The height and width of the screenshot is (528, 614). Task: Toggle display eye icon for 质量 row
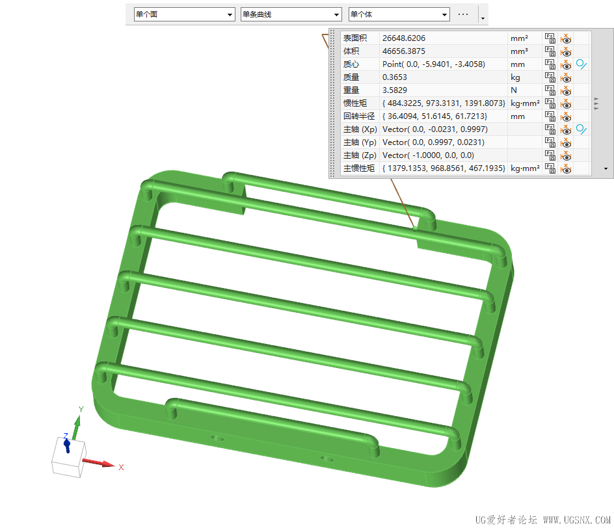[x=566, y=77]
